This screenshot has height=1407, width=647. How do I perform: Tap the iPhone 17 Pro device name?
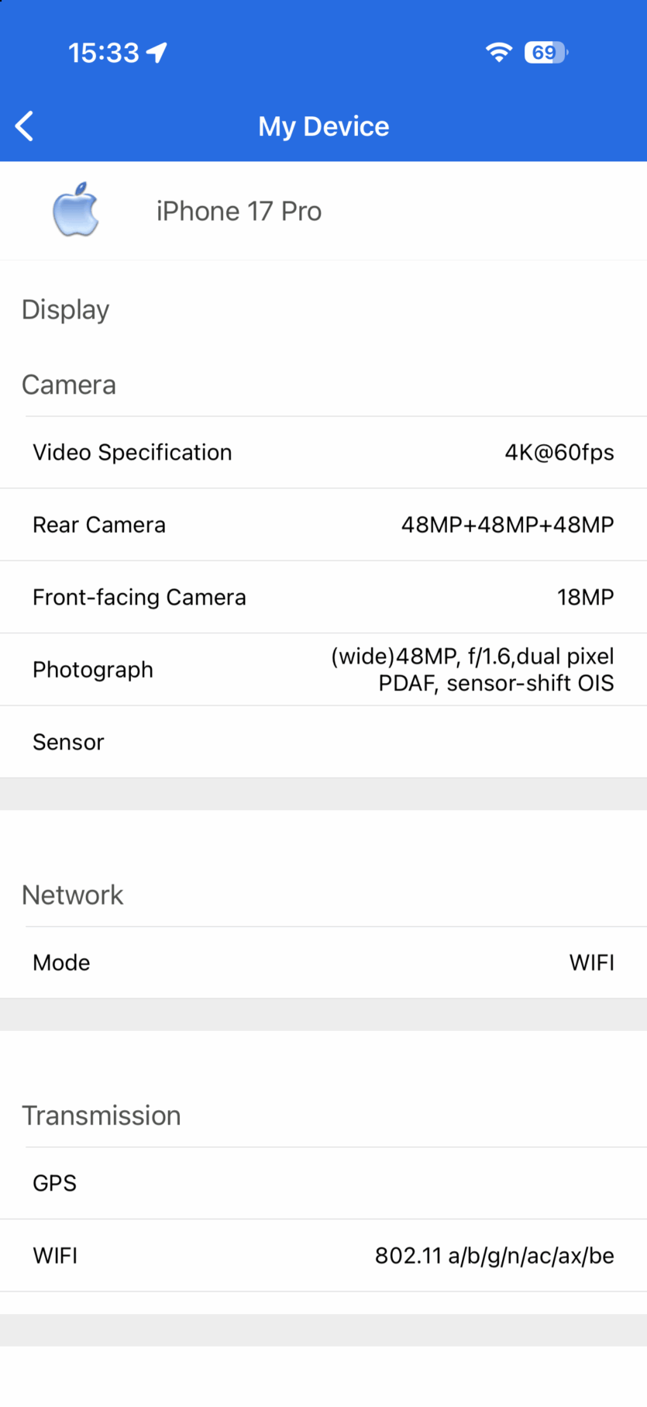pos(239,211)
